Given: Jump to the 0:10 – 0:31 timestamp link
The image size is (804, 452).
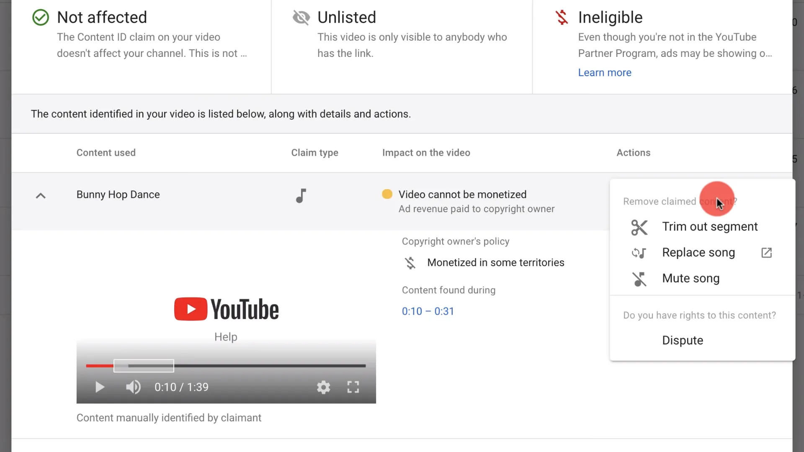Looking at the screenshot, I should tap(428, 311).
